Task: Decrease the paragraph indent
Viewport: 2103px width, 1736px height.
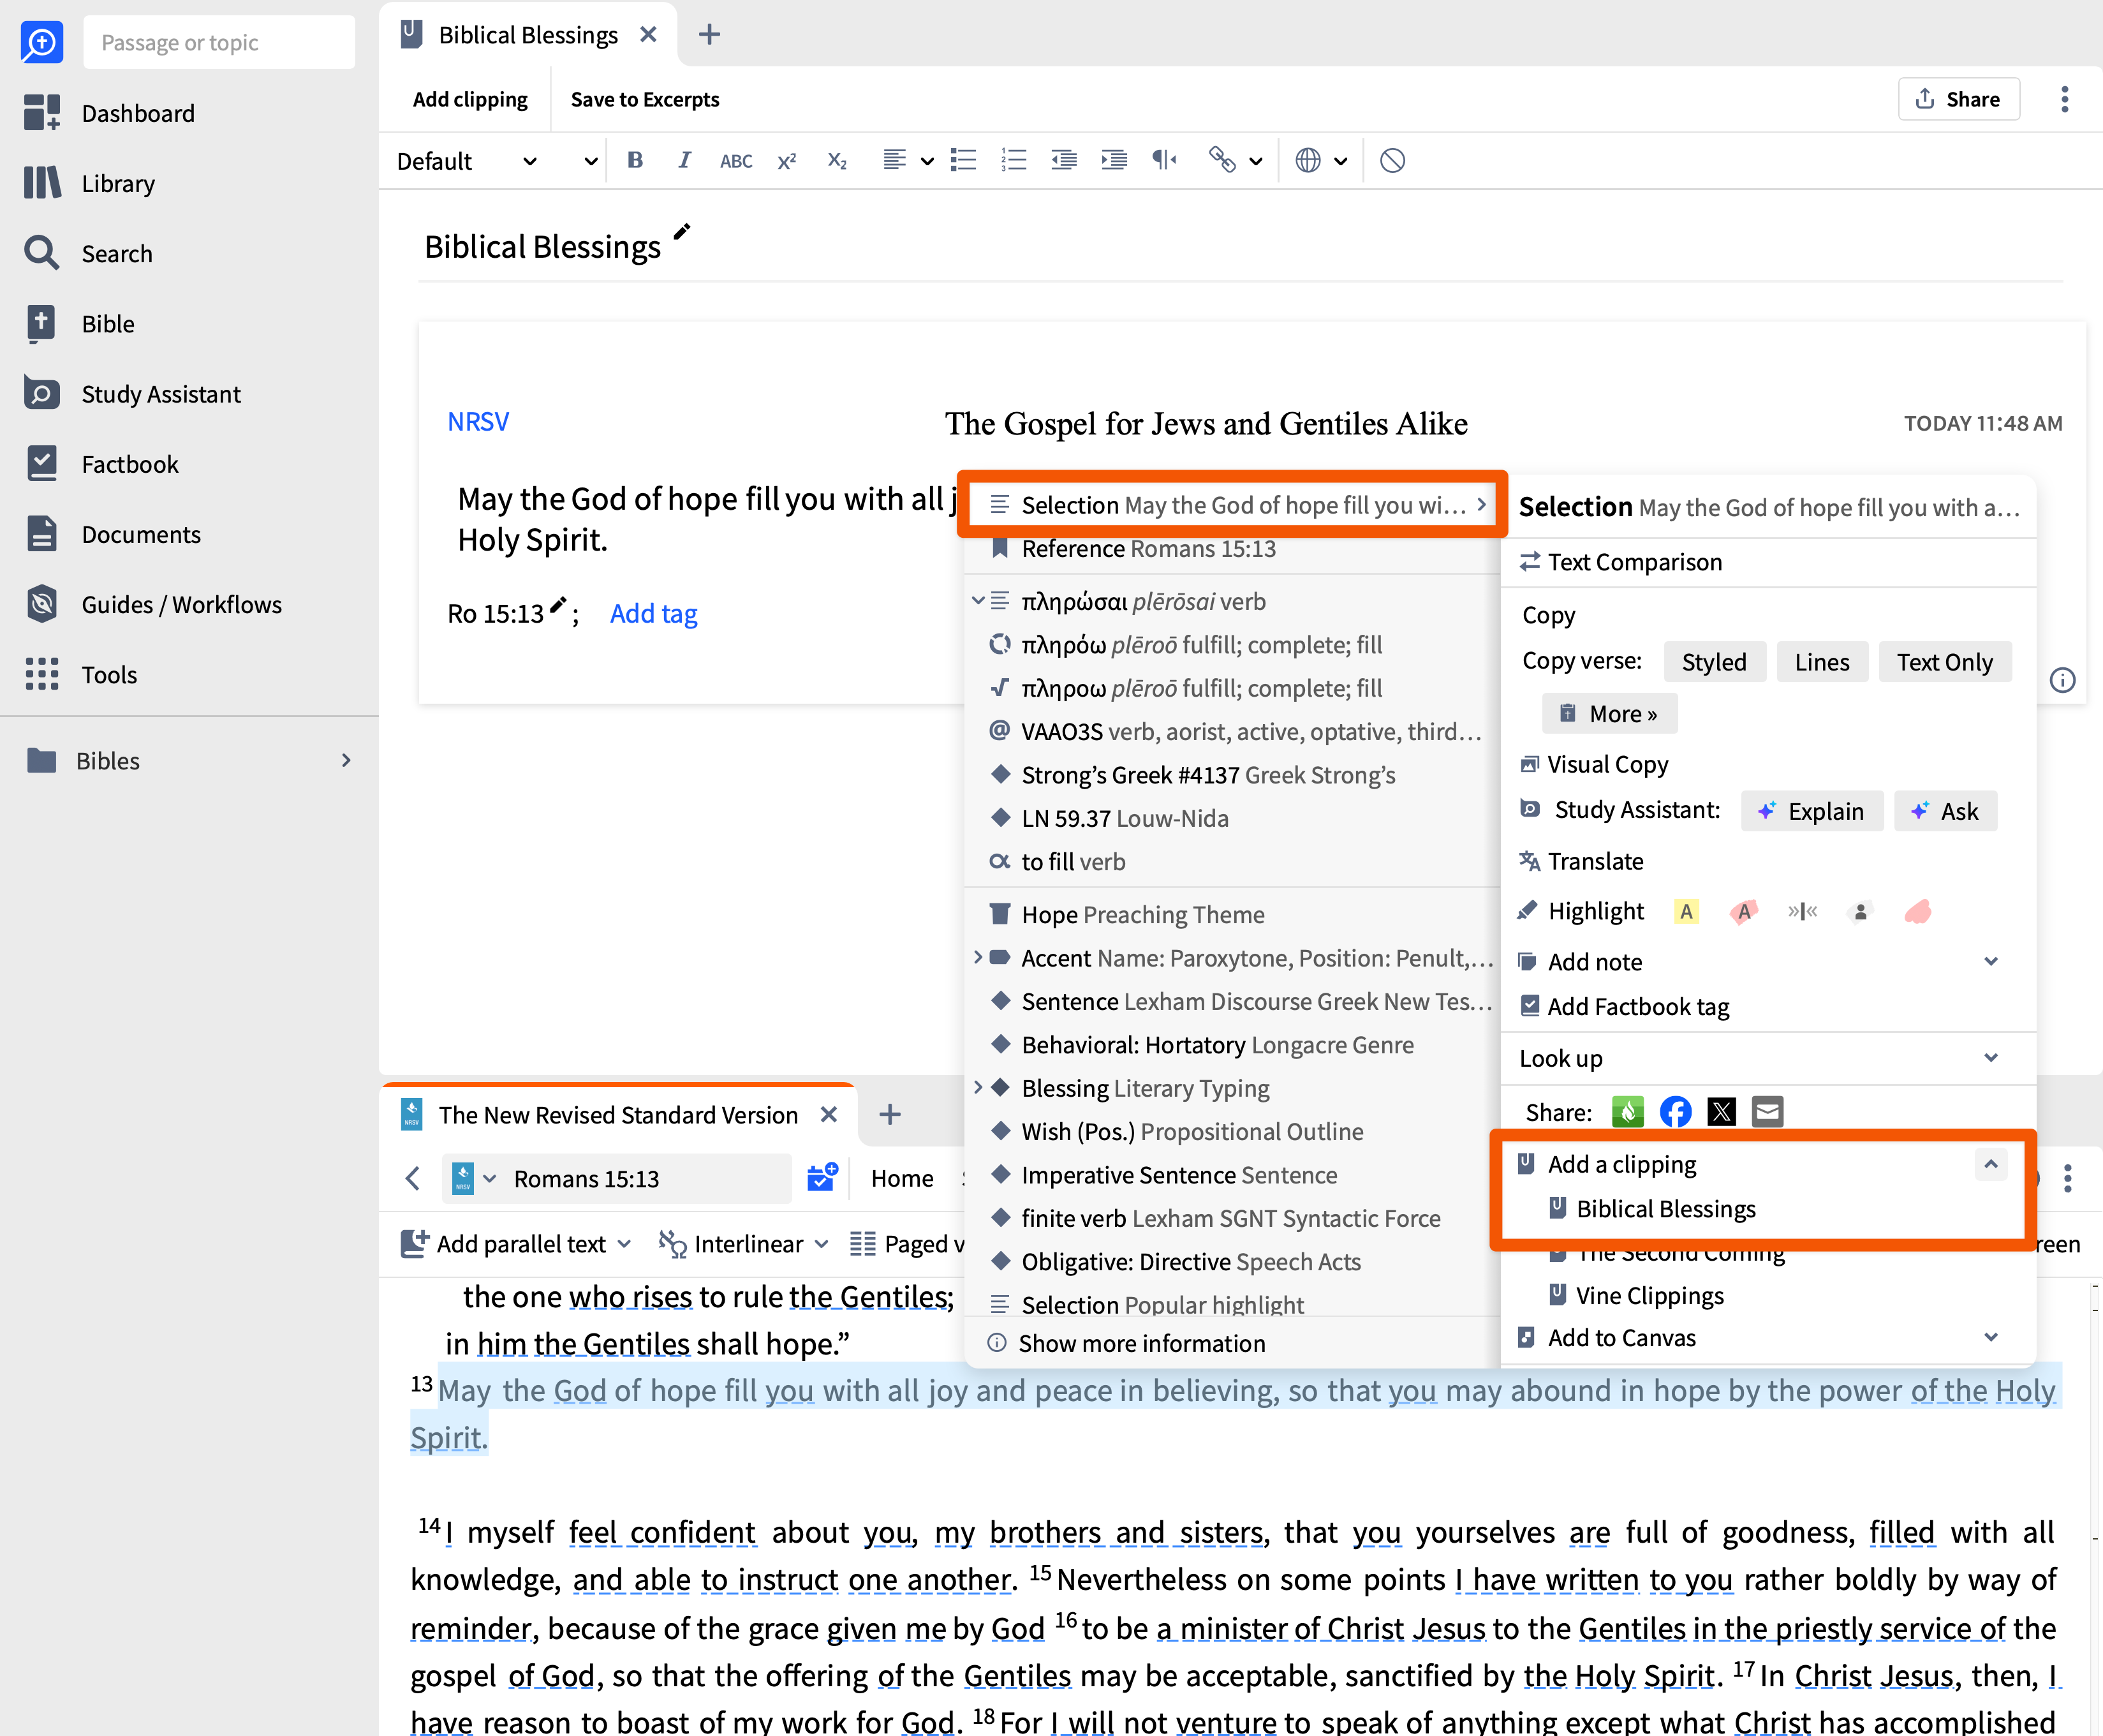Action: point(1063,160)
